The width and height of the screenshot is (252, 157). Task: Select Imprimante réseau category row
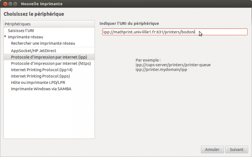pyautogui.click(x=49, y=37)
